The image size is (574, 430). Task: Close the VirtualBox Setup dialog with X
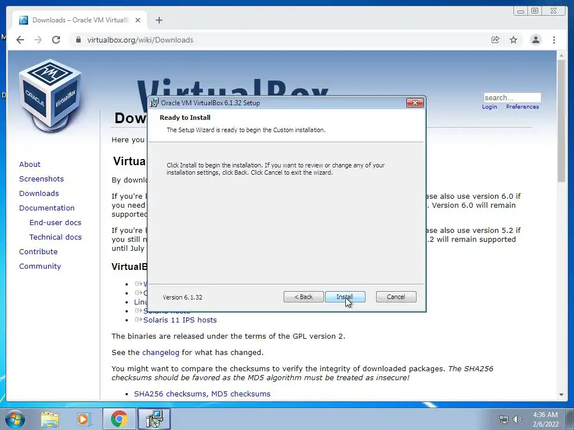415,103
